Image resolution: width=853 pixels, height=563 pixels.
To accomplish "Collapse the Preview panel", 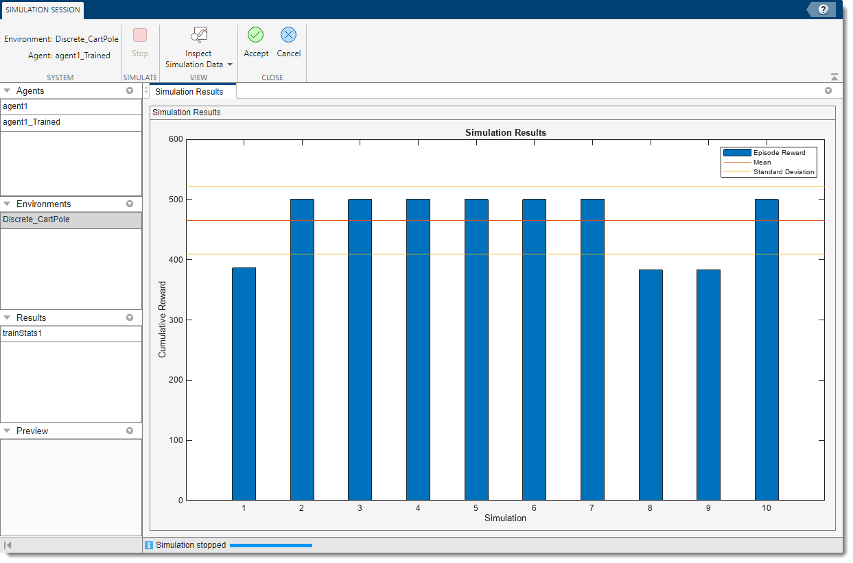I will point(6,431).
